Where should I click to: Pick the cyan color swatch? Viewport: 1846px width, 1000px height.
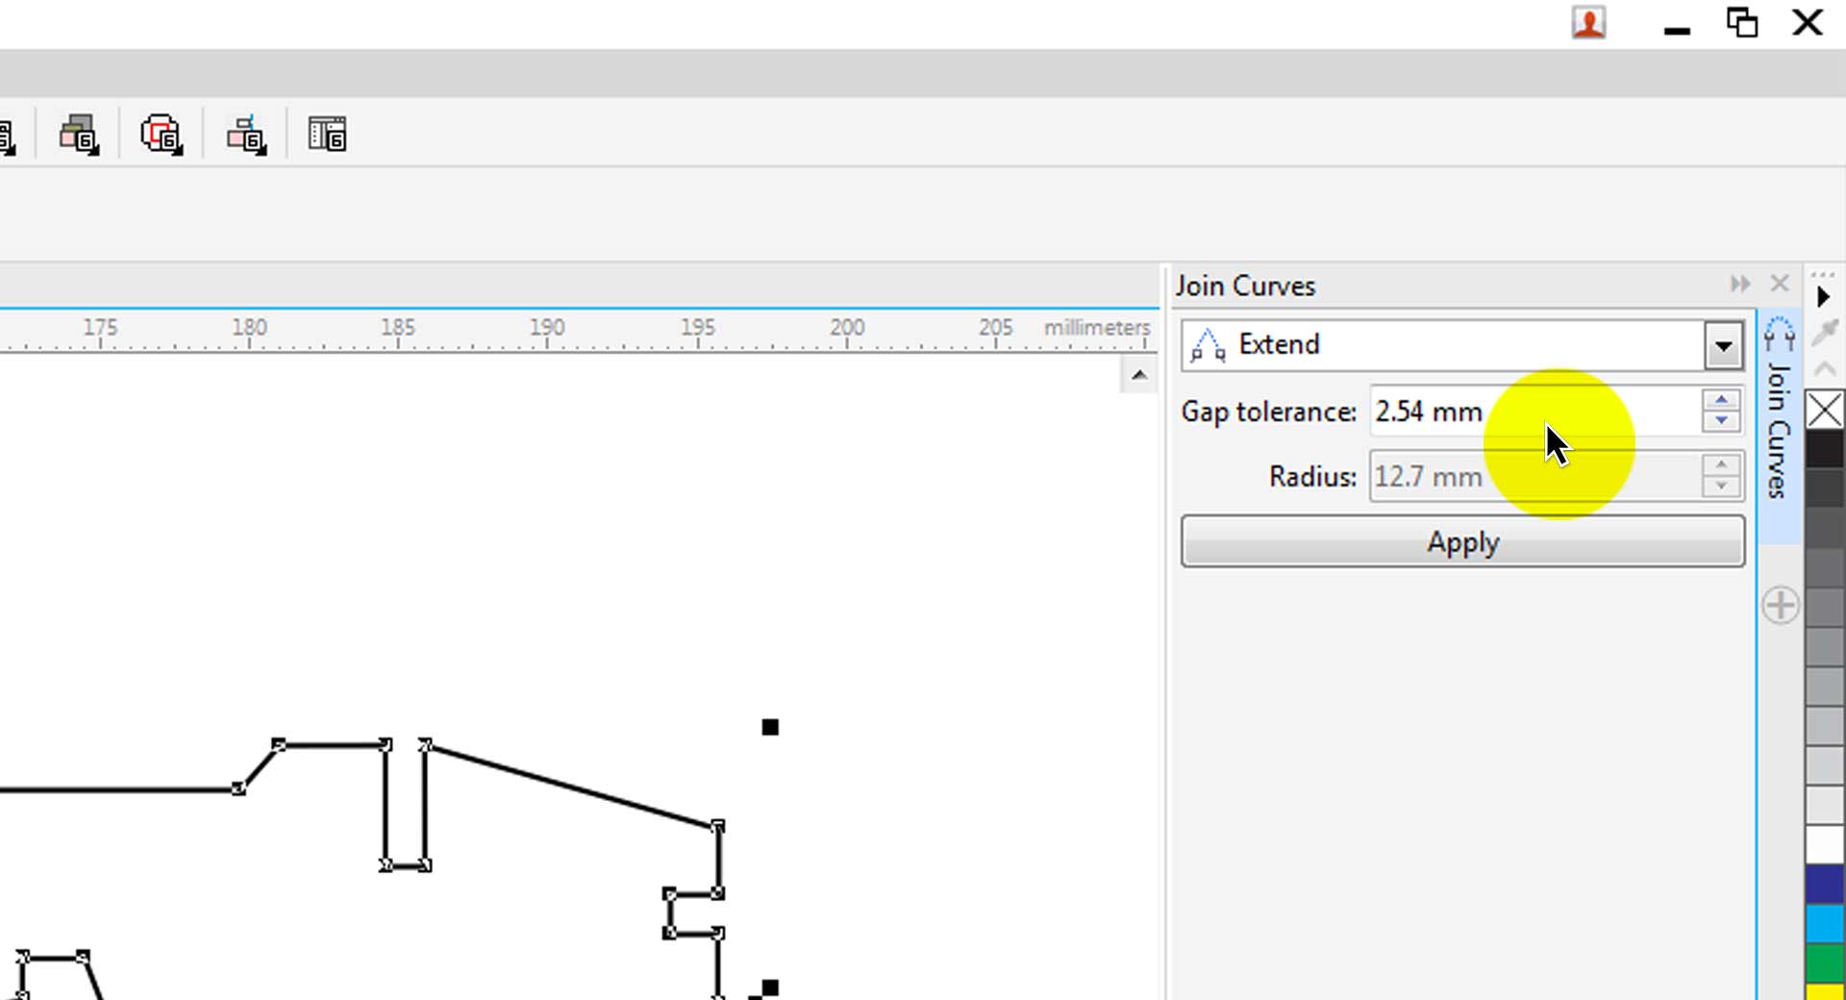[x=1825, y=924]
